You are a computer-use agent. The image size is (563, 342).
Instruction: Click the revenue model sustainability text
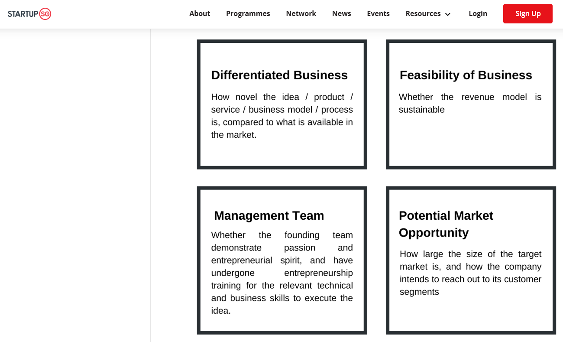click(x=470, y=103)
